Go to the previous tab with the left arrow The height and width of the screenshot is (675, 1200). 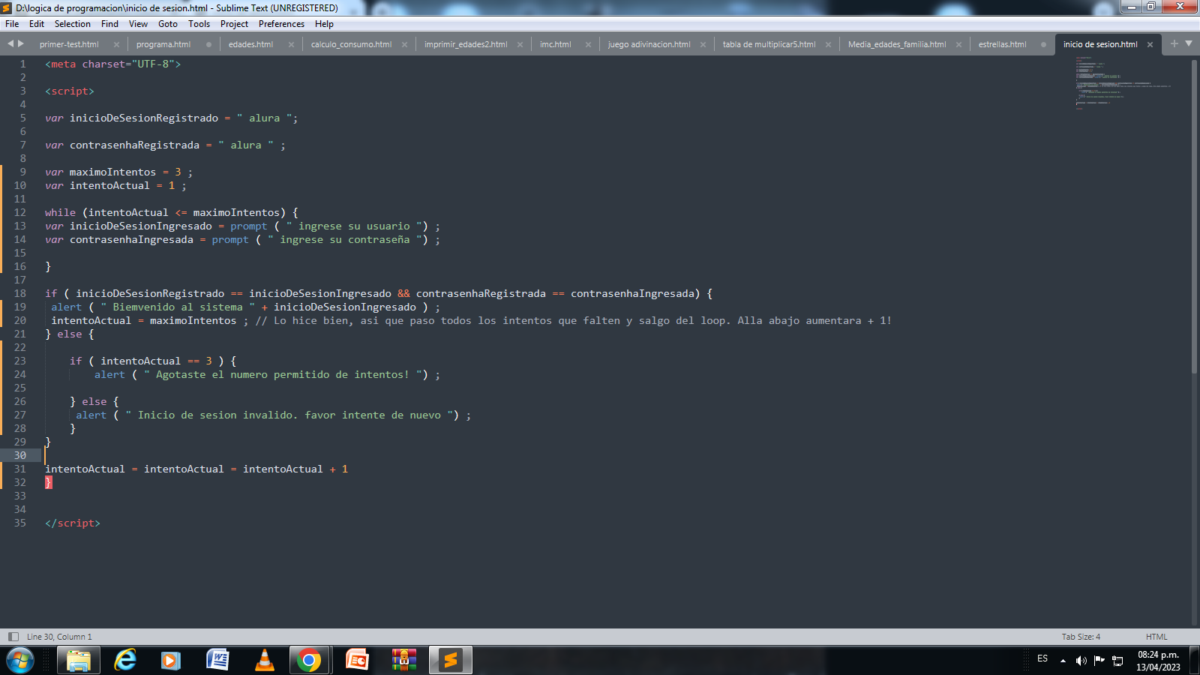tap(10, 43)
